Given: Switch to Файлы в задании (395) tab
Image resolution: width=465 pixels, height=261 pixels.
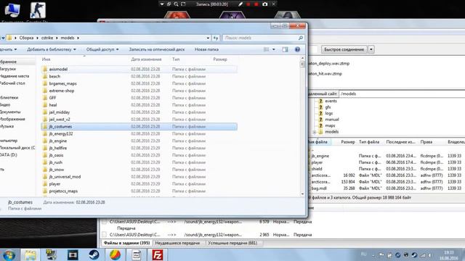Looking at the screenshot, I should click(x=126, y=243).
